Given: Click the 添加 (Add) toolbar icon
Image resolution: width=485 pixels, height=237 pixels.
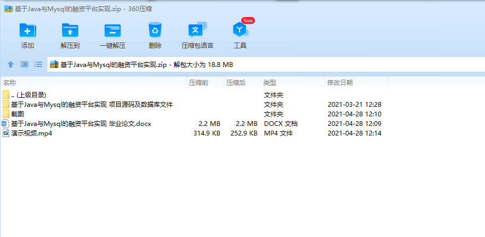Looking at the screenshot, I should coord(28,30).
